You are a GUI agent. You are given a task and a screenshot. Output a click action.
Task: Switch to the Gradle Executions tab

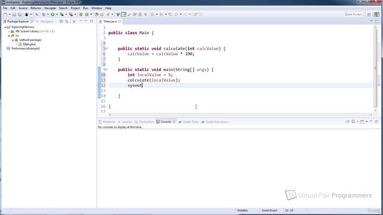click(x=215, y=122)
